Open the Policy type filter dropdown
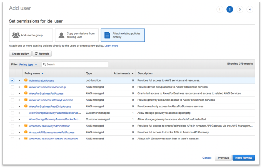Image resolution: width=262 pixels, height=168 pixels. tap(28, 65)
